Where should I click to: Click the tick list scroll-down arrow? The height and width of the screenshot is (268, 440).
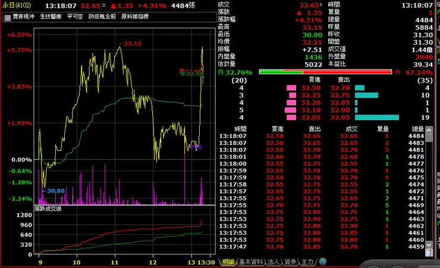(429, 244)
